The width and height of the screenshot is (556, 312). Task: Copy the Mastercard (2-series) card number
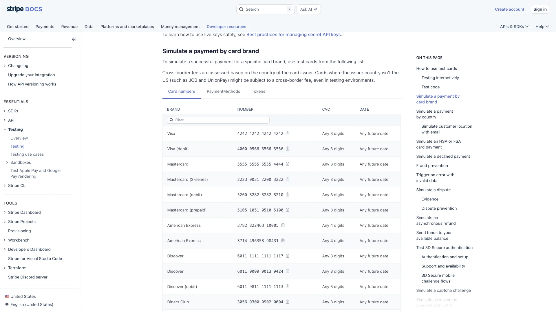point(288,179)
